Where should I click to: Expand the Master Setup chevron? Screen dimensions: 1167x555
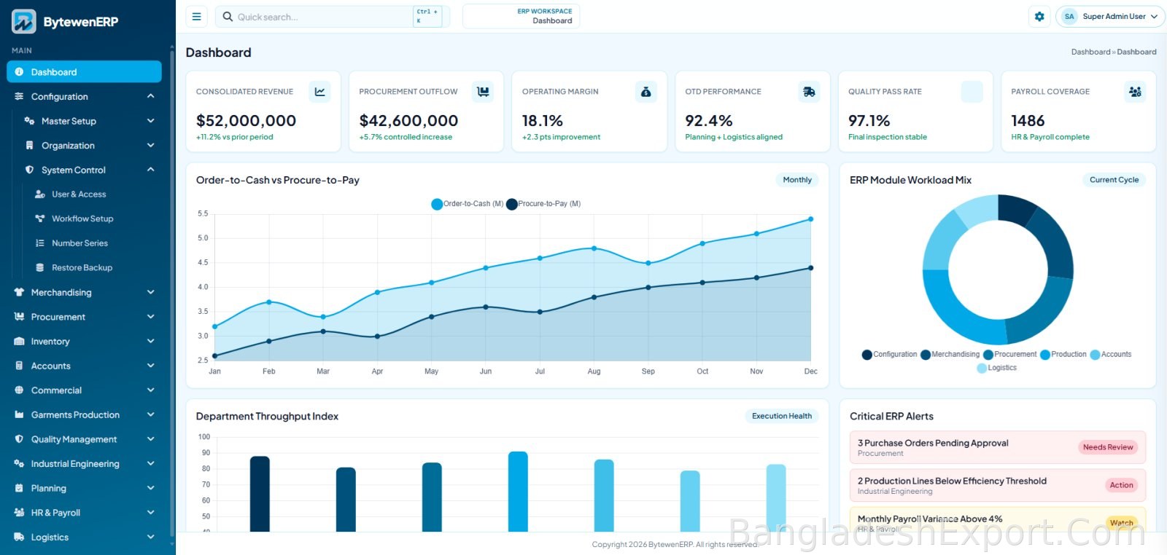[x=150, y=121]
